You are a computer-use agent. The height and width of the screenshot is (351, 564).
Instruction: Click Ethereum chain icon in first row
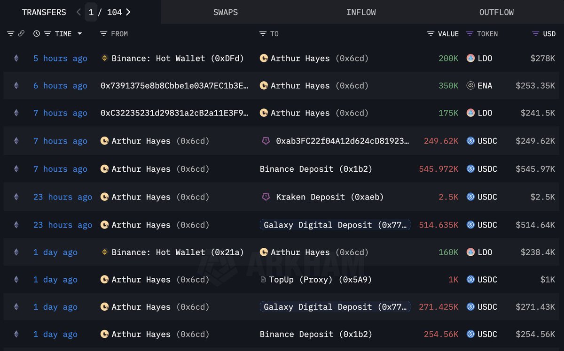point(16,58)
